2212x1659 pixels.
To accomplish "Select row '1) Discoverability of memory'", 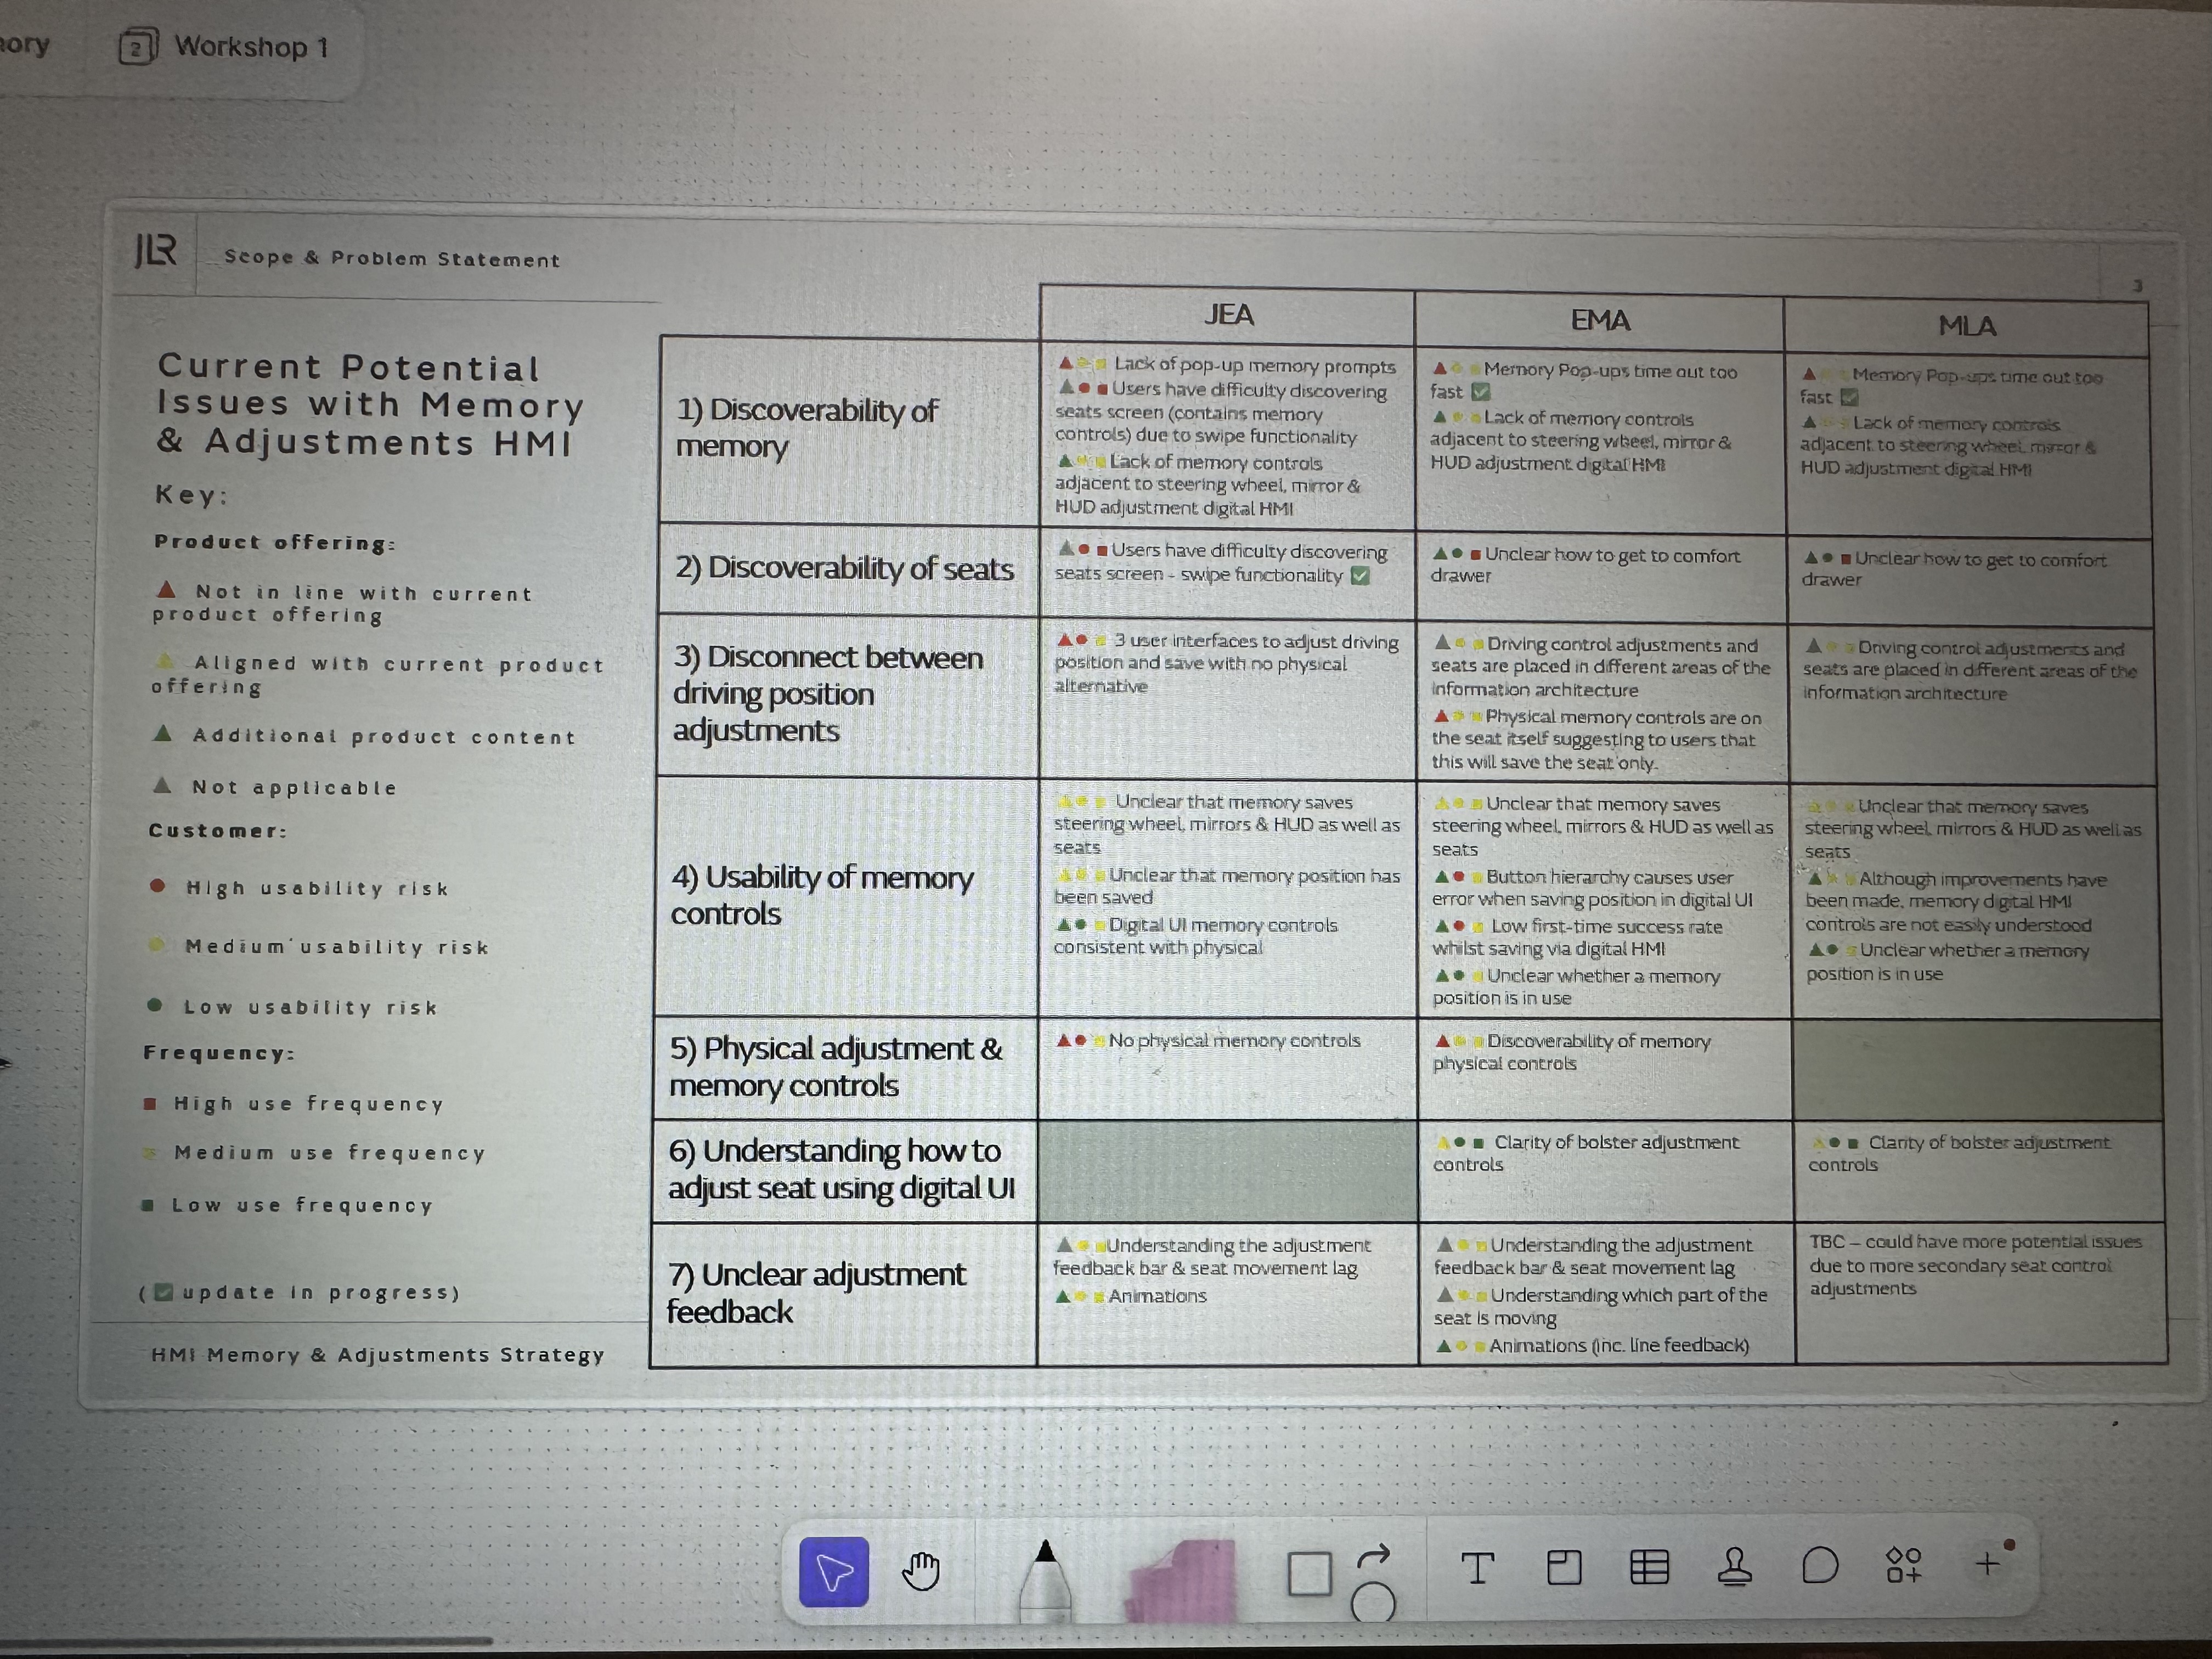I will tap(849, 431).
